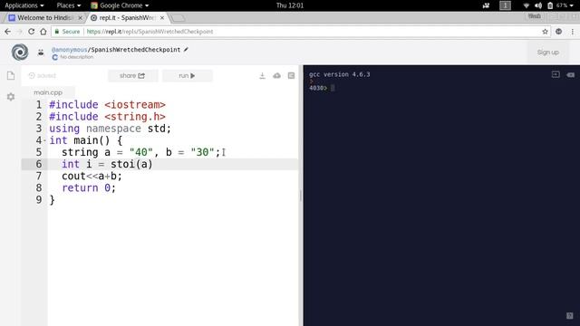580x326 pixels.
Task: Open the numbered keyboard layout indicator in the top bar
Action: (505, 5)
